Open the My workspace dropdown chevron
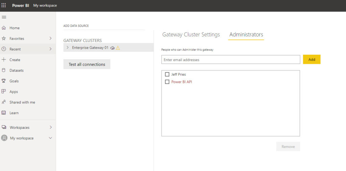Screen dimensions: 346x171 [51, 138]
